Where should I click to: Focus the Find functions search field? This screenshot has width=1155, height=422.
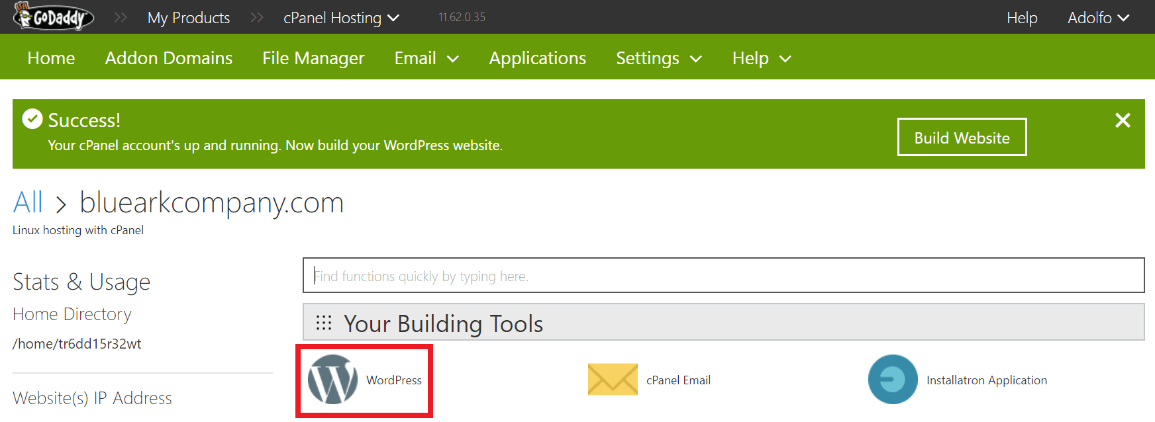tap(724, 275)
